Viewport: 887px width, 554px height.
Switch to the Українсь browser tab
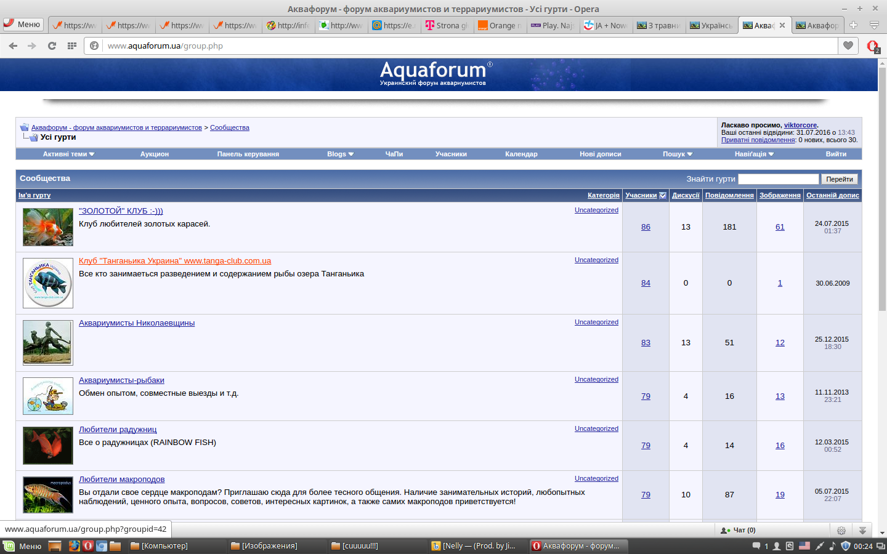[x=711, y=25]
